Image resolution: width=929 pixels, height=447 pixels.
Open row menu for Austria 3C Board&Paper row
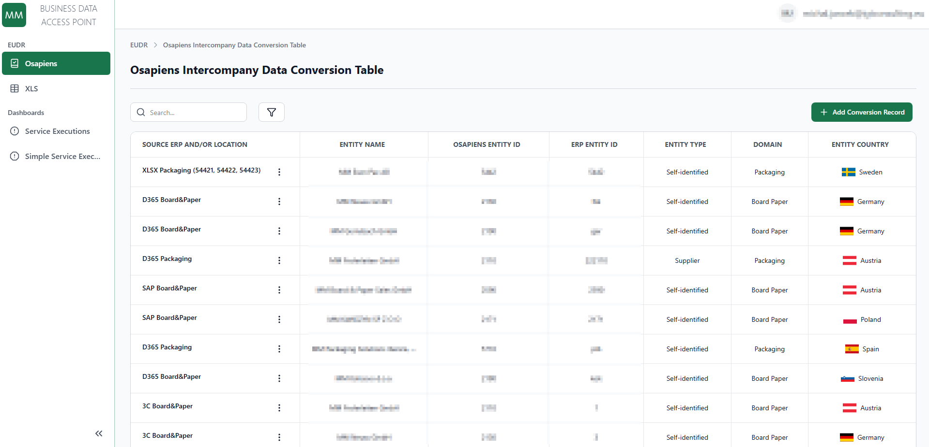click(x=279, y=408)
